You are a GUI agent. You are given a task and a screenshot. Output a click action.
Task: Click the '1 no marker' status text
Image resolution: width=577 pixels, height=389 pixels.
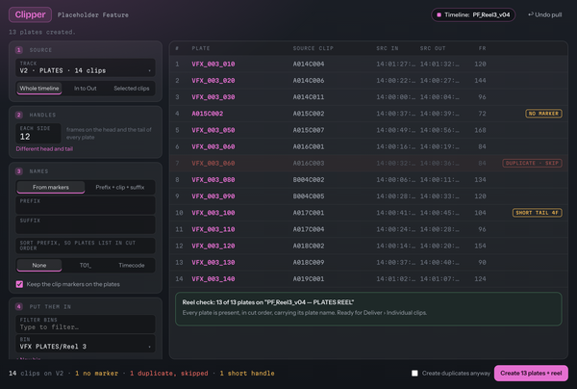point(97,374)
